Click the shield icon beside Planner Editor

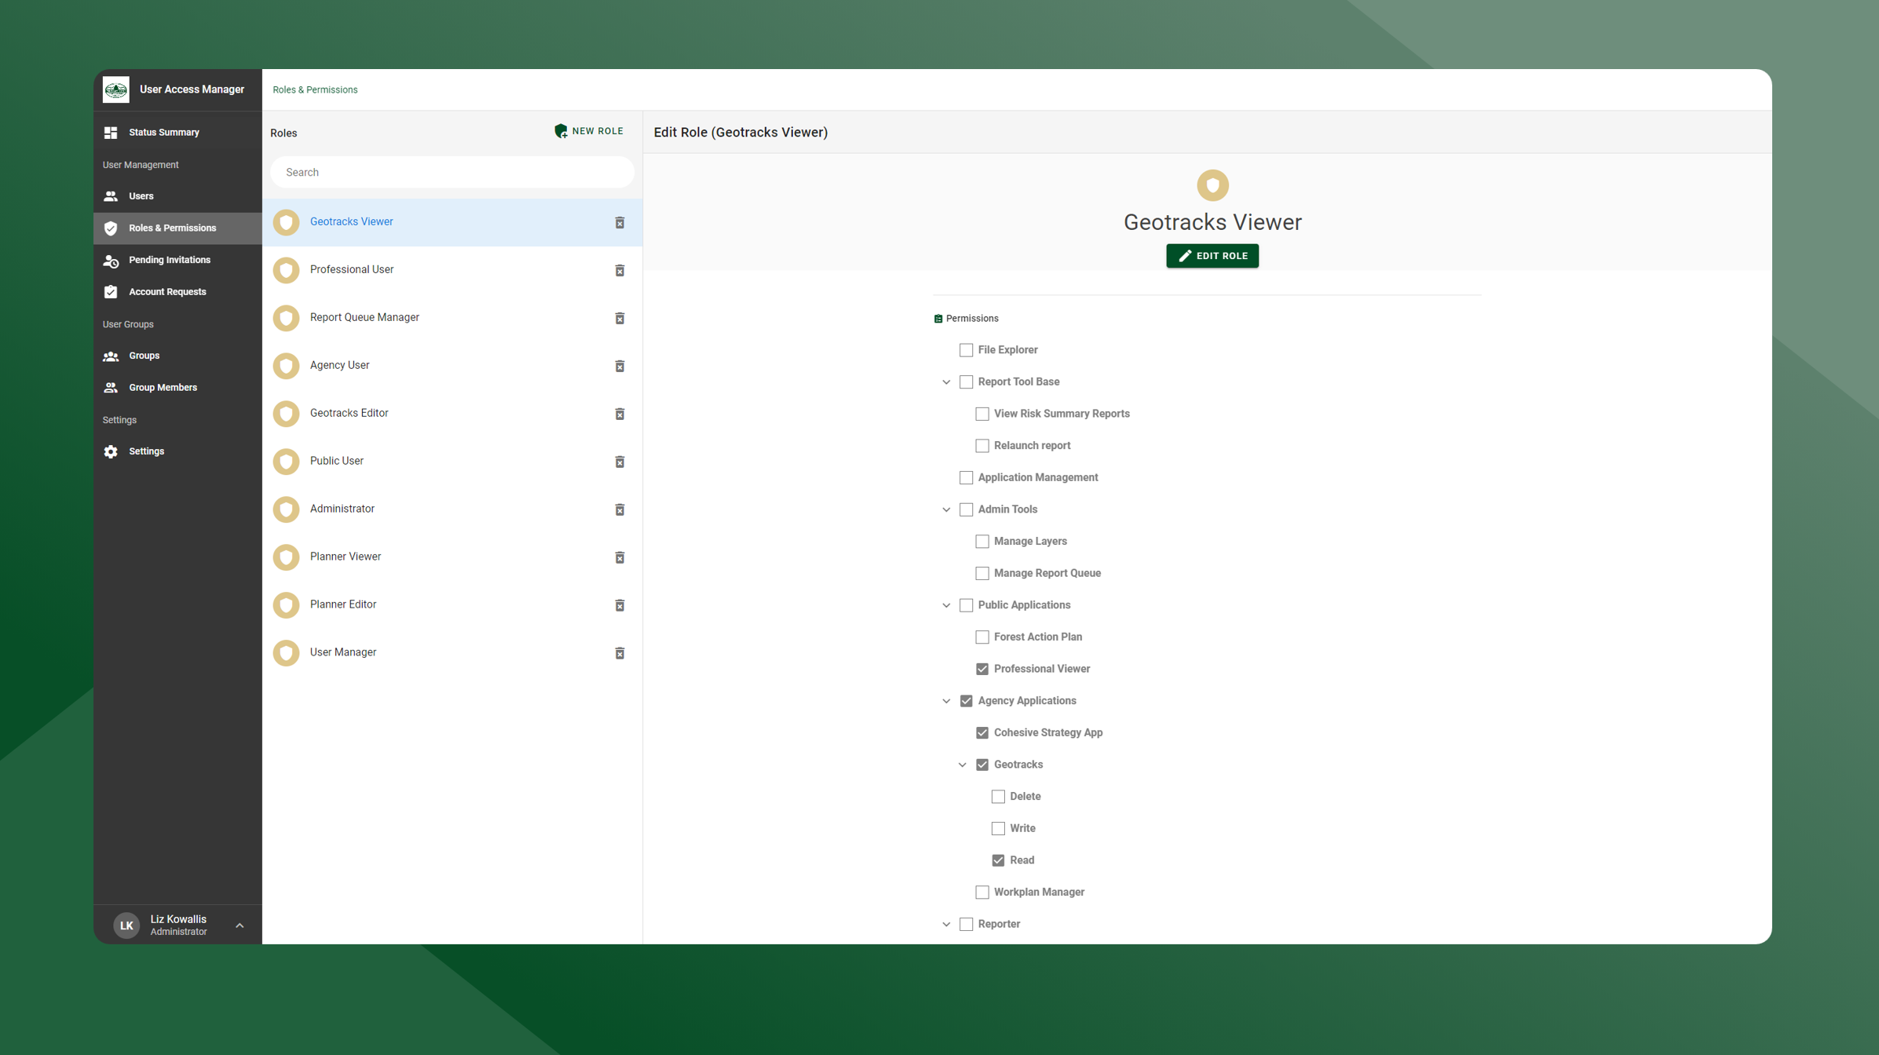tap(286, 605)
